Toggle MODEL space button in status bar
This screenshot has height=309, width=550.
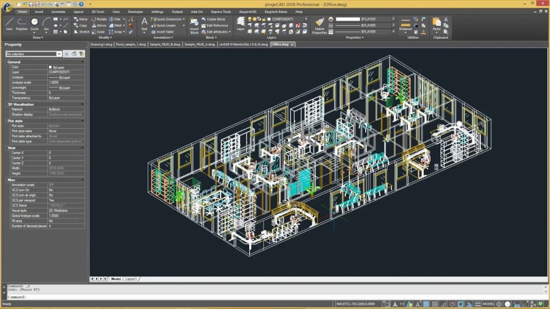(x=488, y=304)
